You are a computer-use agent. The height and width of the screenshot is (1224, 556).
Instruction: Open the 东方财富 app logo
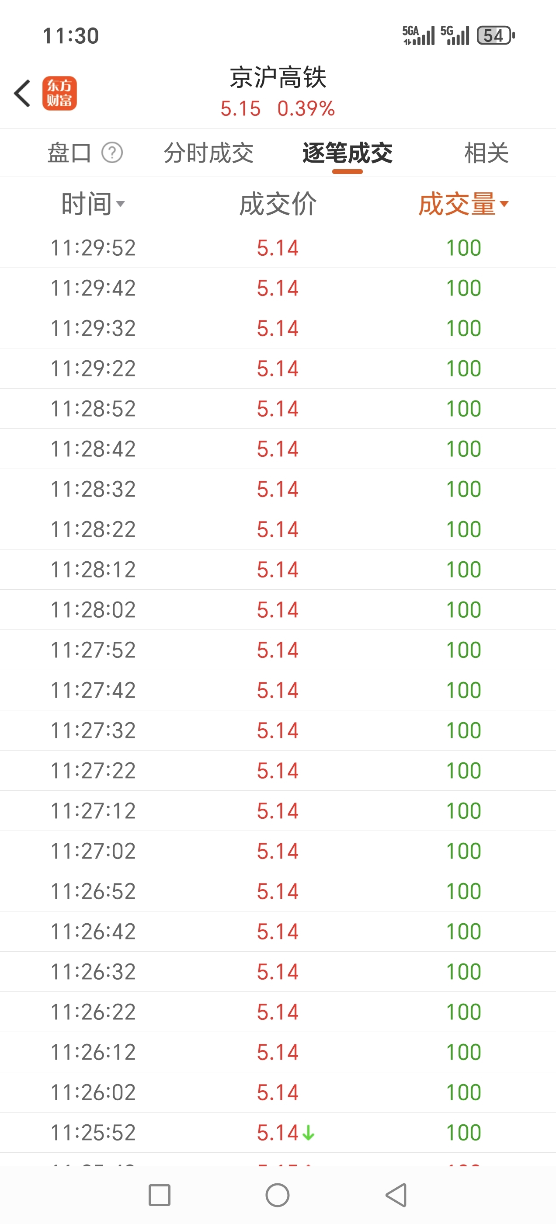(x=59, y=93)
